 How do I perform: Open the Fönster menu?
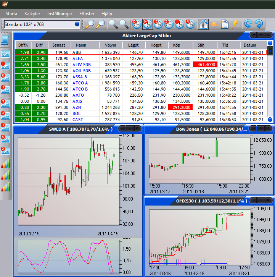click(87, 14)
